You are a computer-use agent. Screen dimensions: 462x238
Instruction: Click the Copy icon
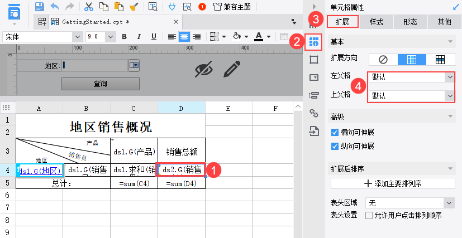pyautogui.click(x=104, y=7)
